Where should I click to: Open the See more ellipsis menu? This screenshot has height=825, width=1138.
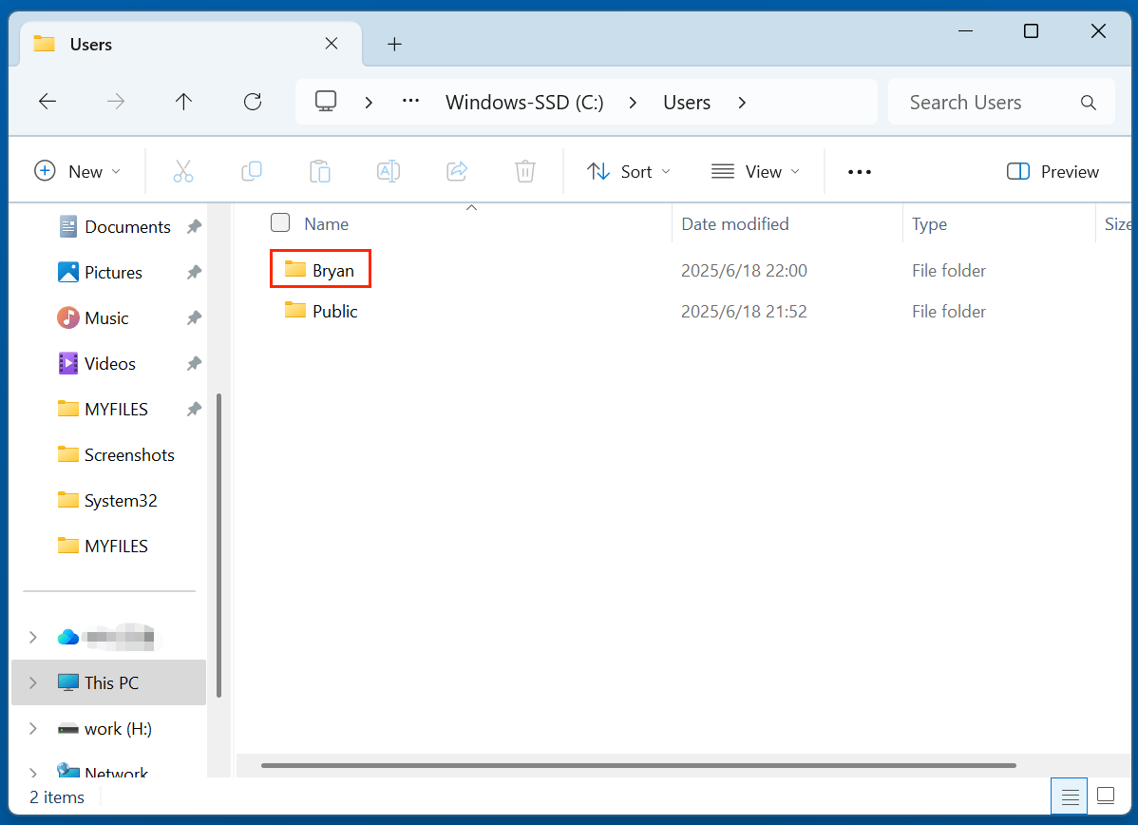pyautogui.click(x=859, y=172)
